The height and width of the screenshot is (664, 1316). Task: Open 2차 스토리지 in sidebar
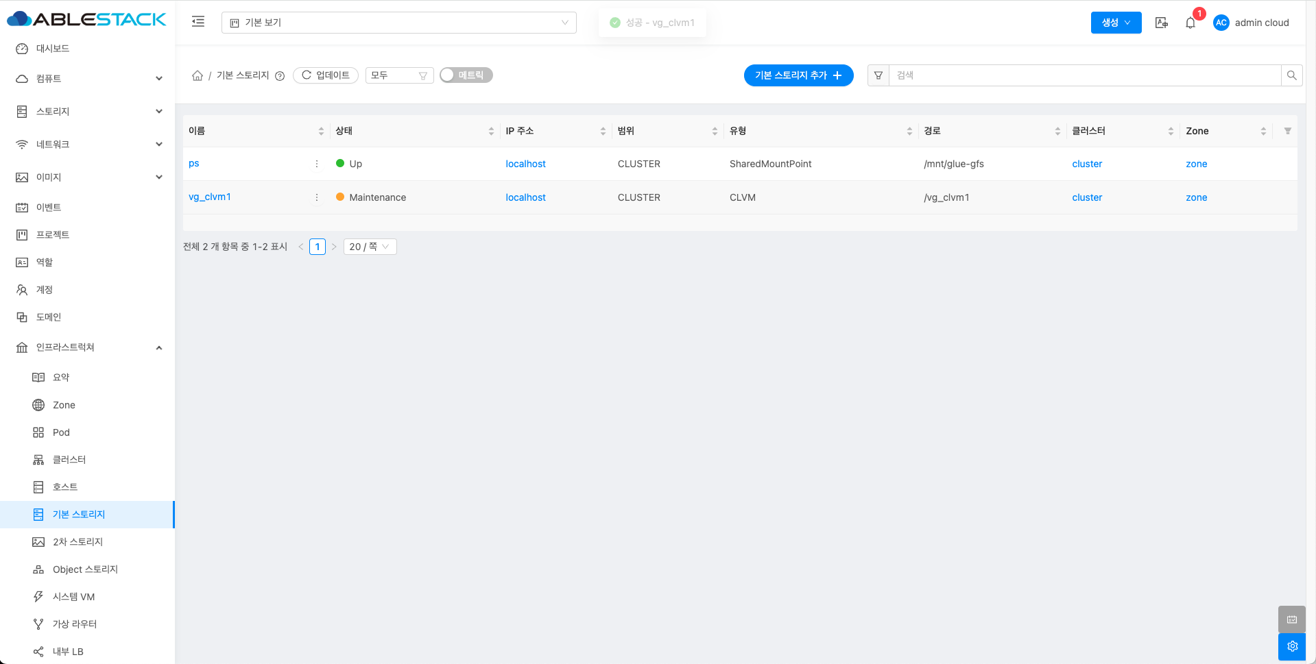(77, 542)
